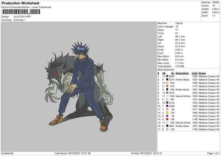
Task: Click the Stitches value 33308
Action: 215,3
